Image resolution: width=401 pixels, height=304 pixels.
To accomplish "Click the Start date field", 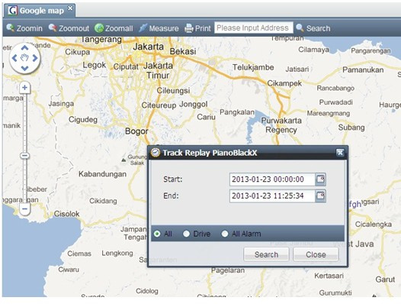I will click(x=272, y=179).
